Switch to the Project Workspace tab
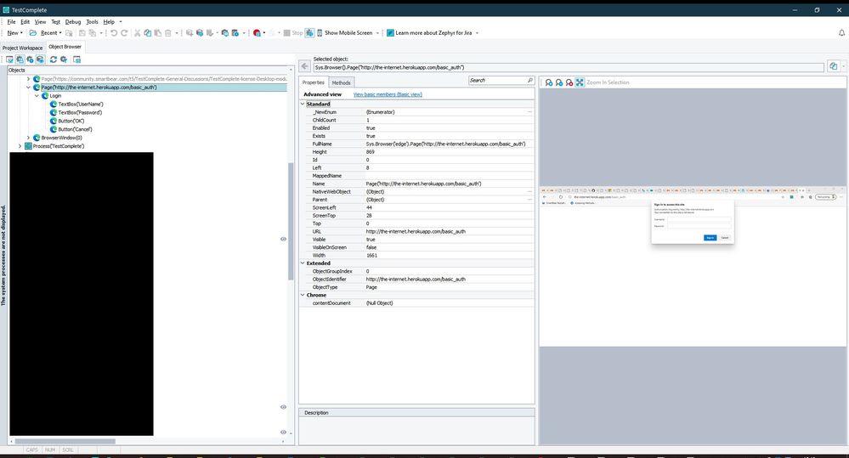The height and width of the screenshot is (458, 849). 22,48
